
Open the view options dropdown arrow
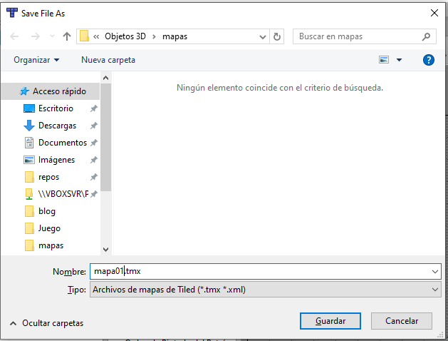[x=399, y=60]
